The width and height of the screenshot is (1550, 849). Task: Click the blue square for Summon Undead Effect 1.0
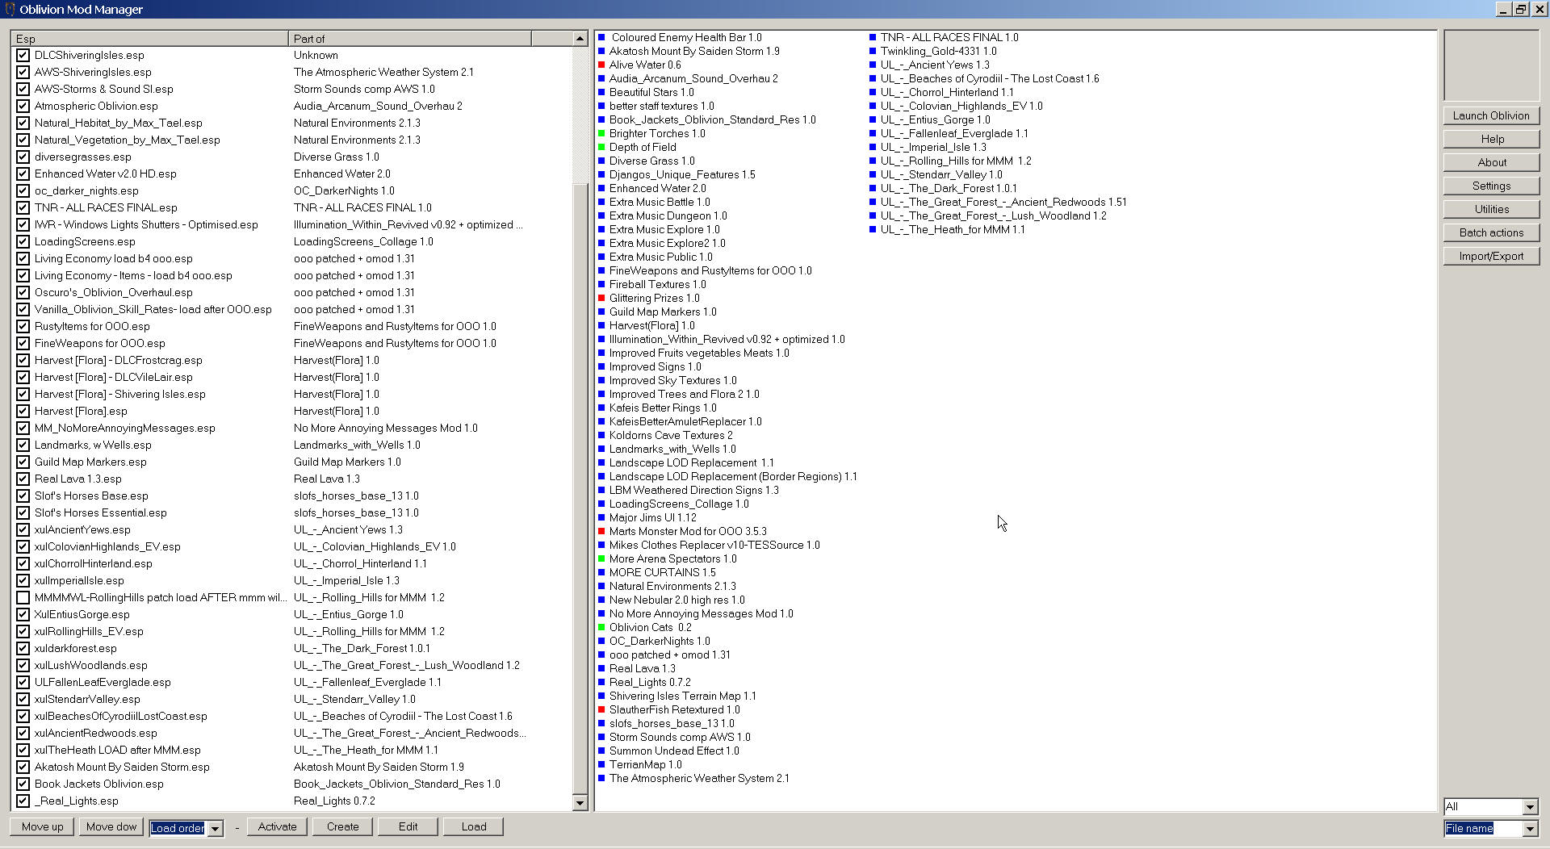[601, 751]
